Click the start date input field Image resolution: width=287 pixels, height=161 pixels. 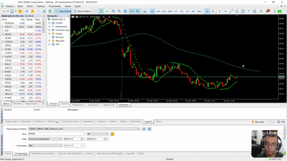[x=73, y=139]
